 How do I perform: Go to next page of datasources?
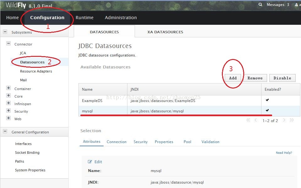click(x=284, y=120)
